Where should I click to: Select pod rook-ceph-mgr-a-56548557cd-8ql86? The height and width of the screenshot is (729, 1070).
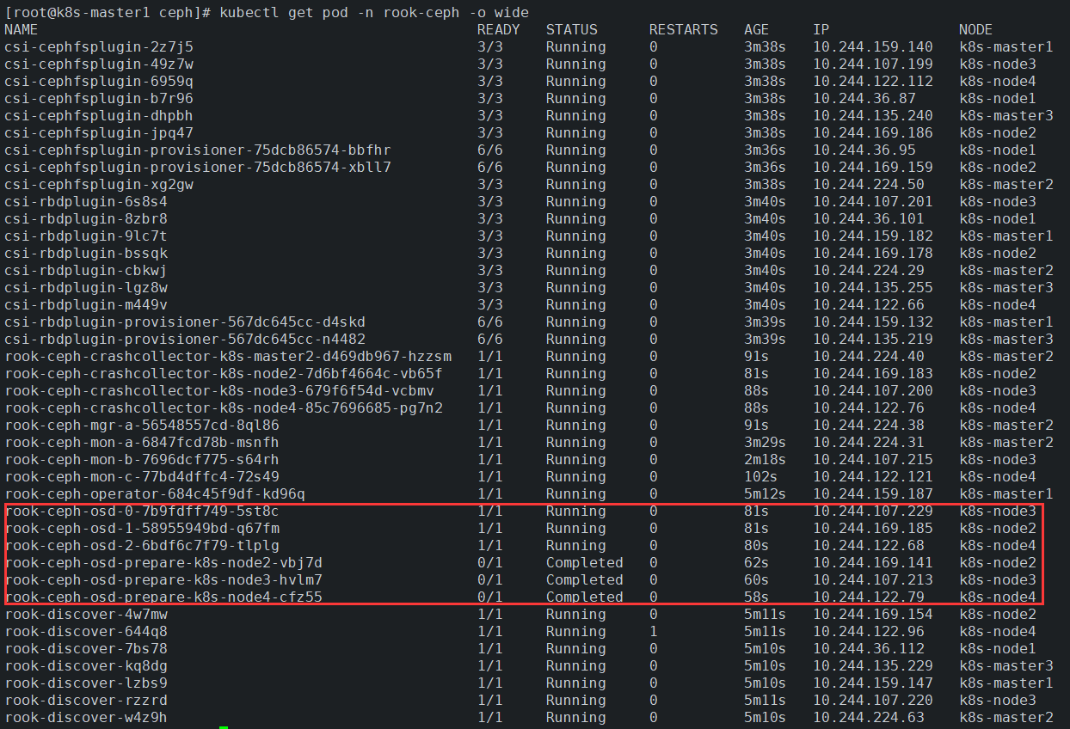(142, 425)
